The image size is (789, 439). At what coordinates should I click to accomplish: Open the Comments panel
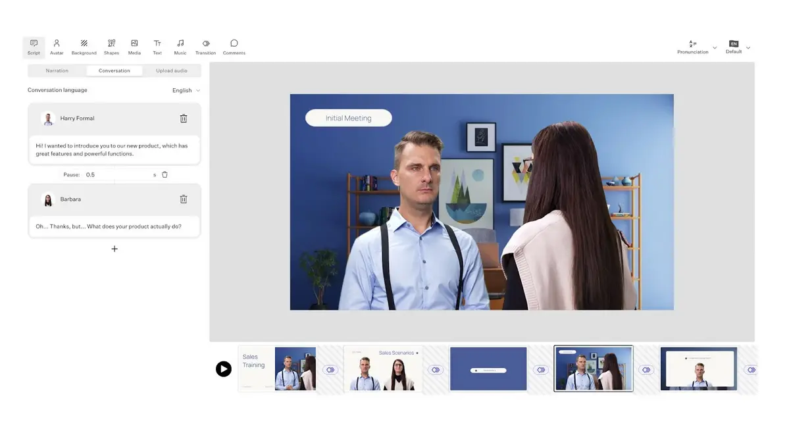click(x=234, y=47)
